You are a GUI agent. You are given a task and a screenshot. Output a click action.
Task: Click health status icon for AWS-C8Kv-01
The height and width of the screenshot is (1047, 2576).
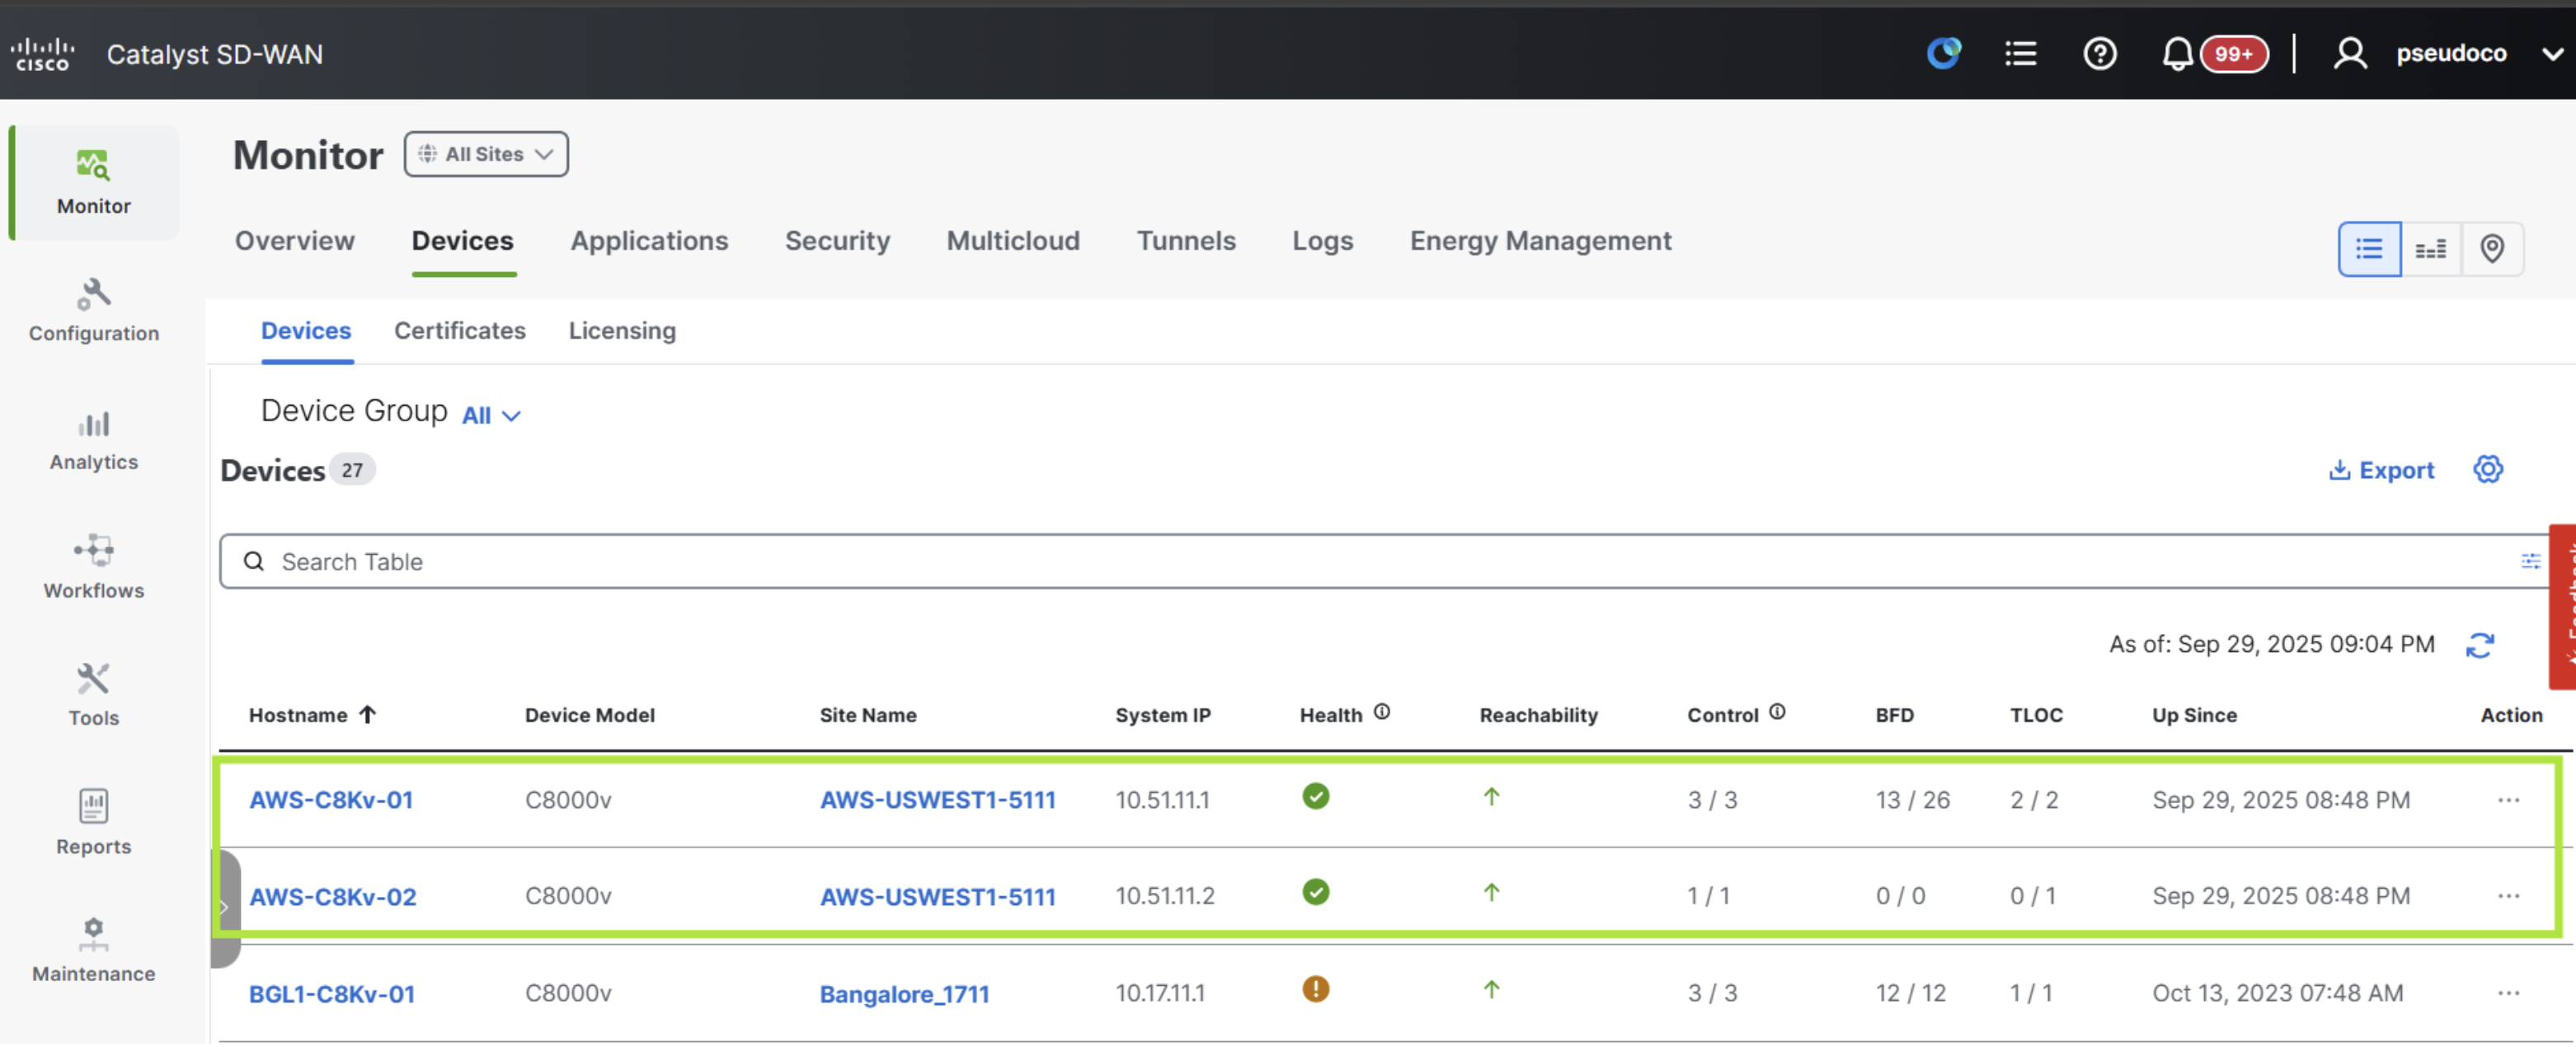coord(1315,797)
